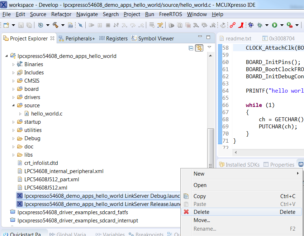The image size is (304, 236).
Task: Open the dropdown beside the hammer icon
Action: coord(63,25)
